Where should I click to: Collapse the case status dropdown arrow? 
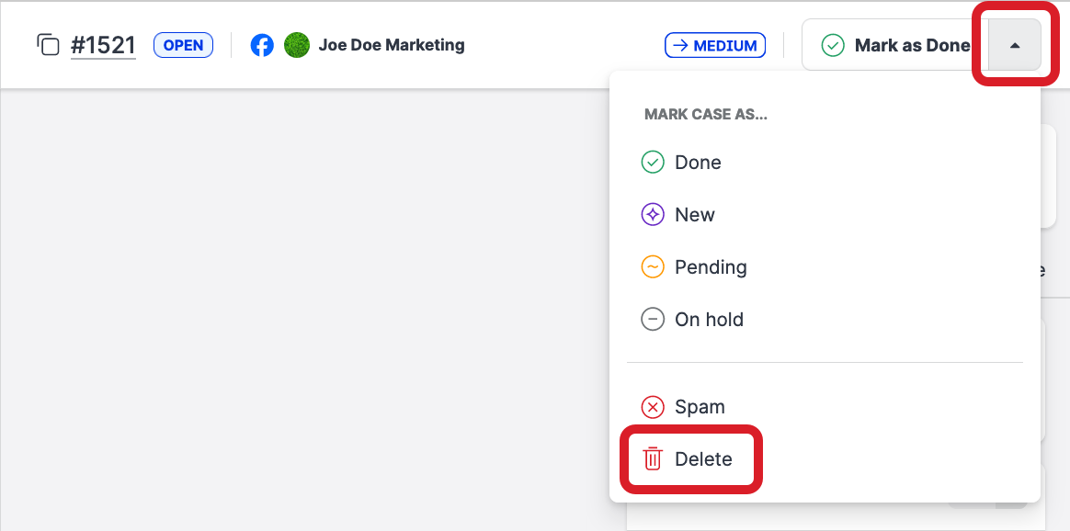pyautogui.click(x=1015, y=45)
